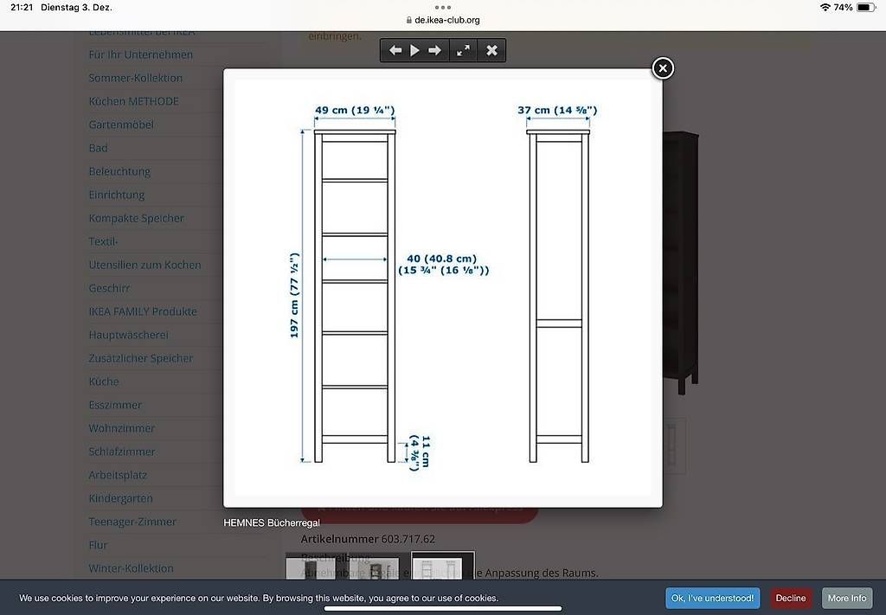Open Wohnzimmer category
Viewport: 886px width, 615px height.
pyautogui.click(x=121, y=428)
